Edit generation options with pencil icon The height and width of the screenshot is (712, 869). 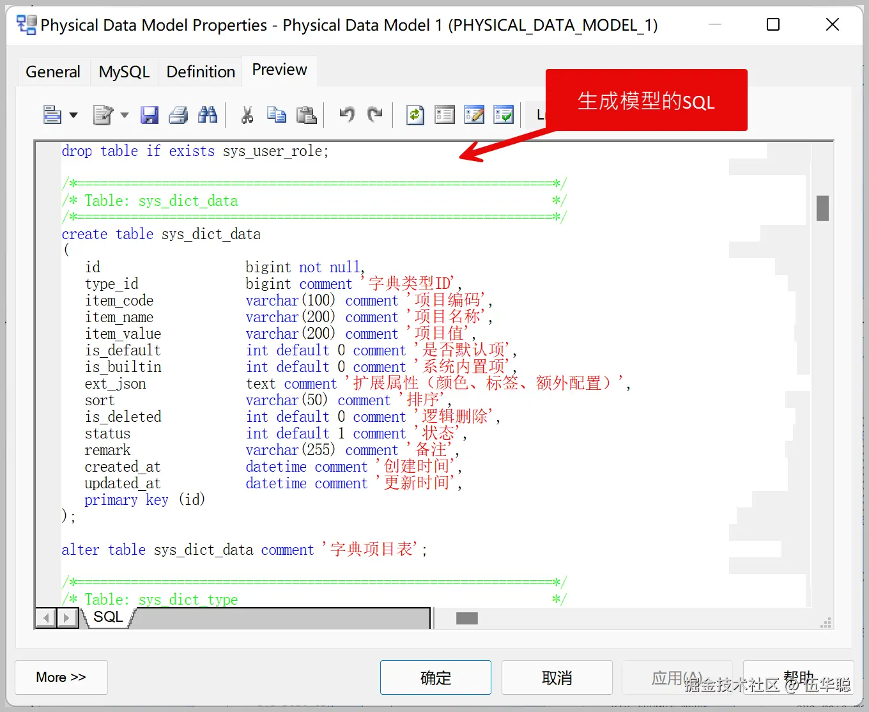coord(474,114)
